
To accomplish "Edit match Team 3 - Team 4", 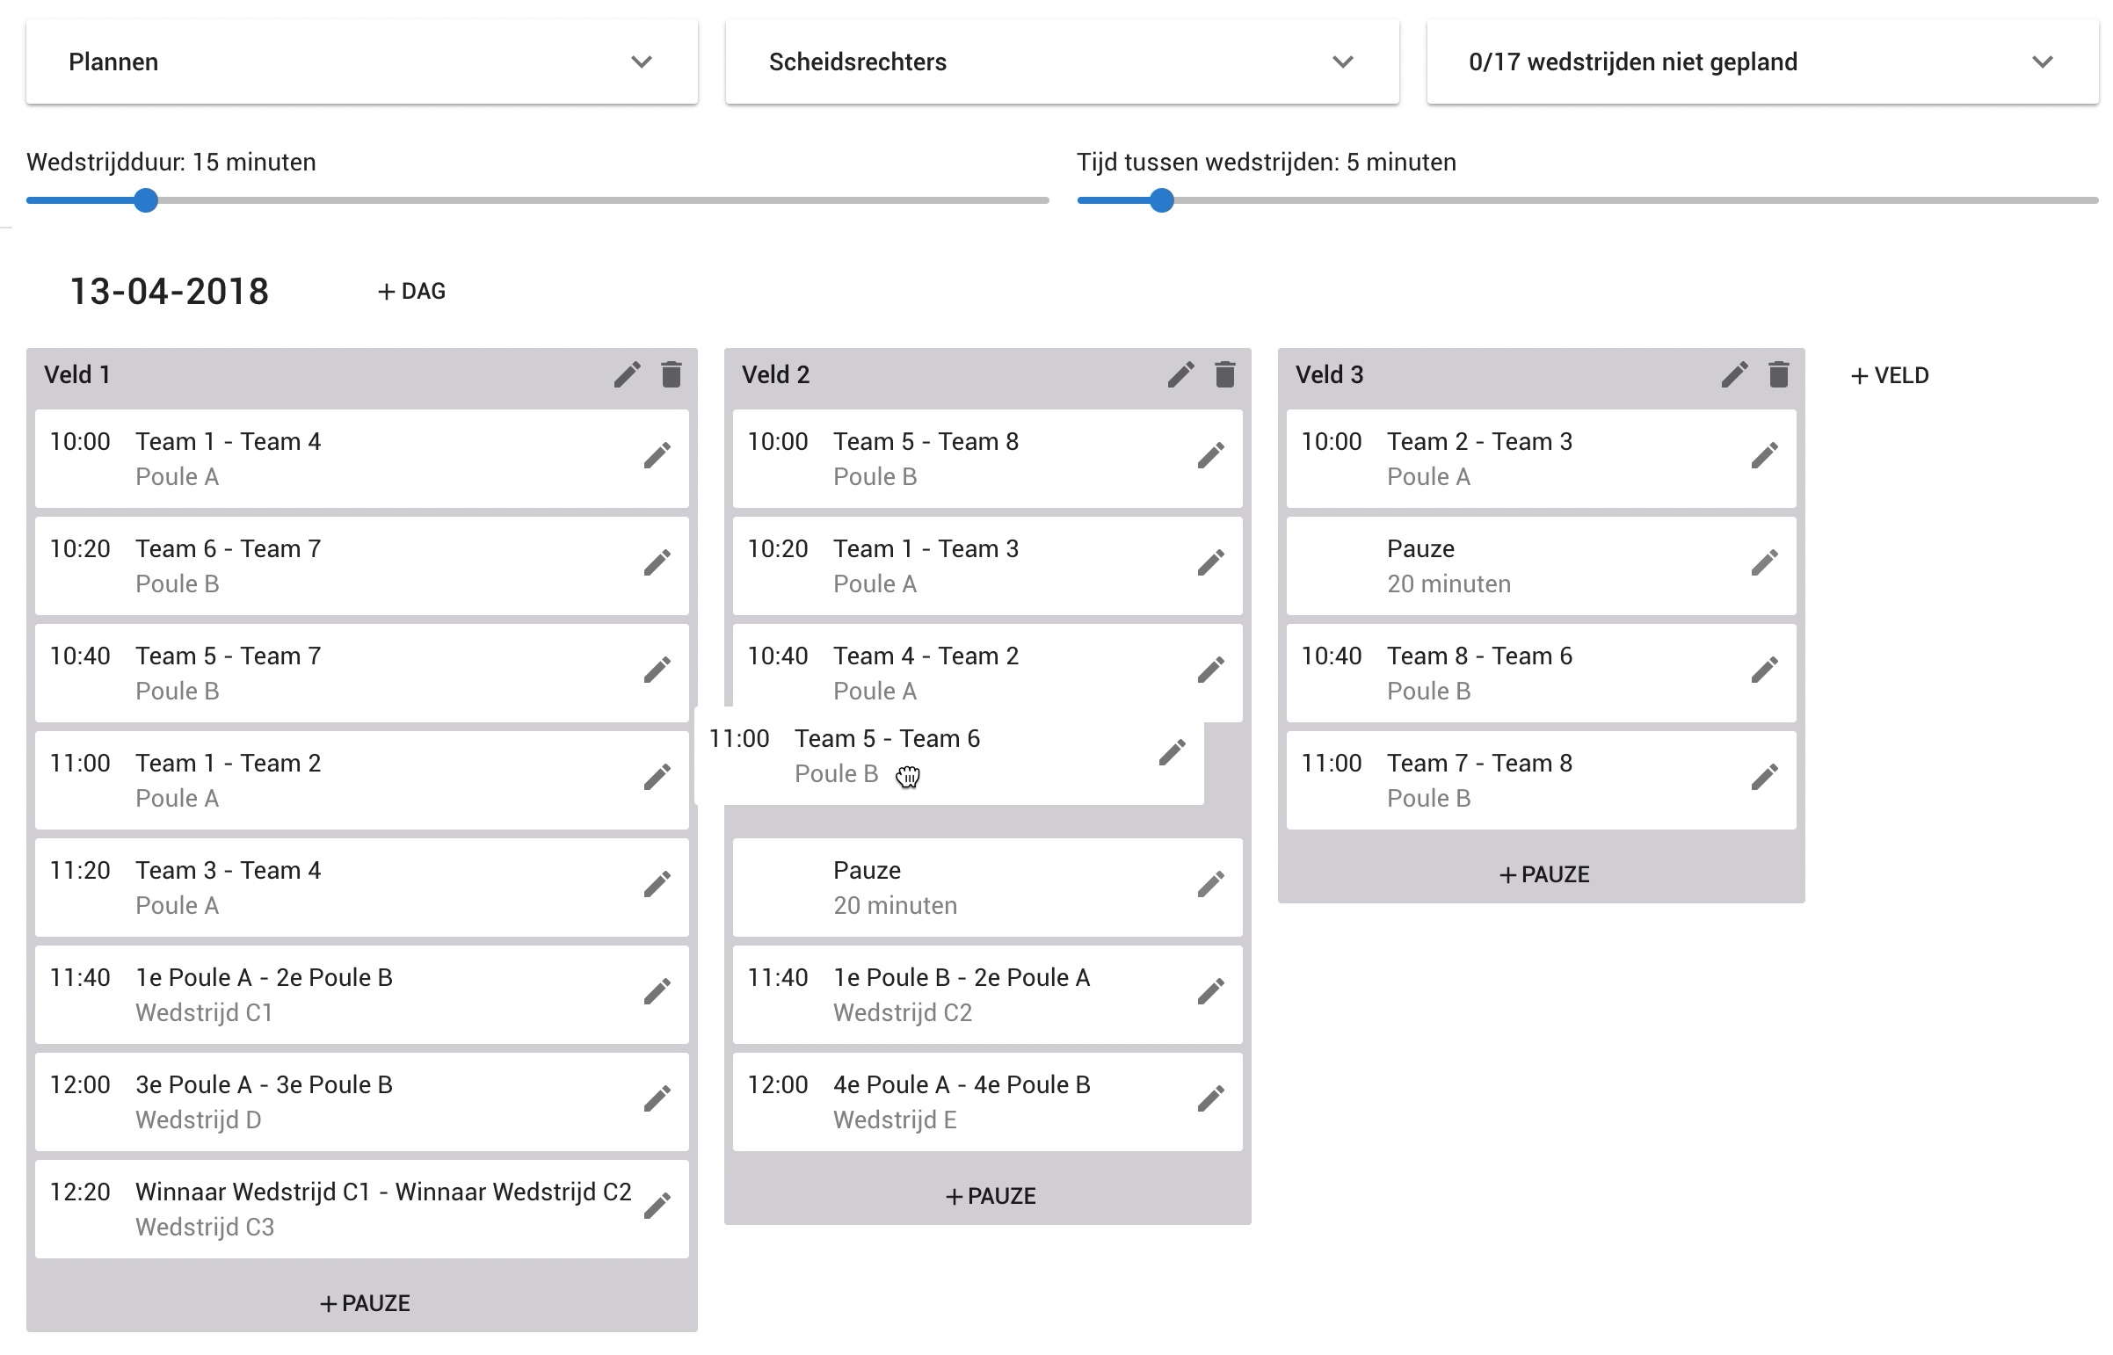I will 657,885.
